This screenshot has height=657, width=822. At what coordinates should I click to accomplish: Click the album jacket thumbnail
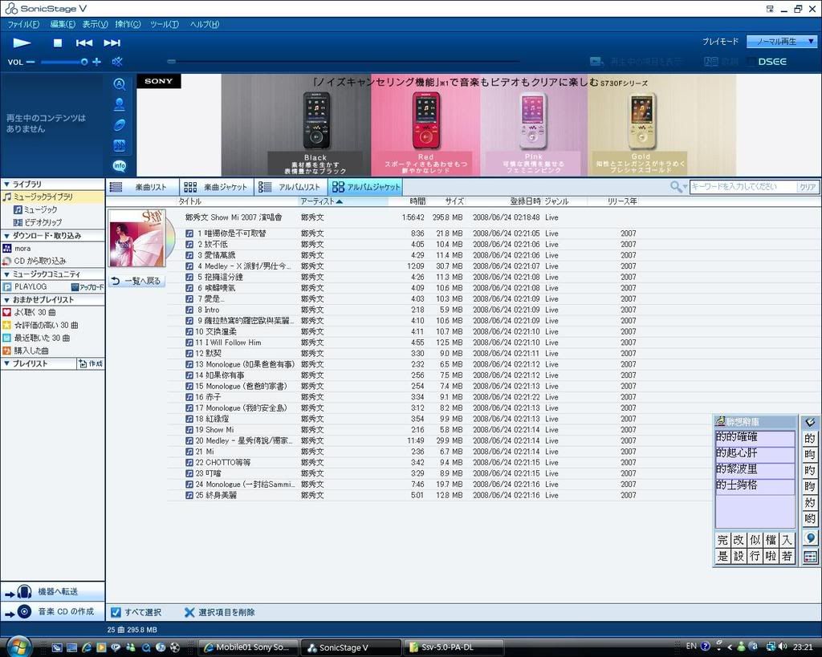[x=137, y=238]
